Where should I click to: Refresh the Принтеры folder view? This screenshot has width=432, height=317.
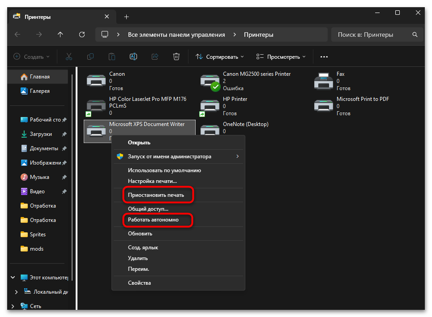pos(82,35)
